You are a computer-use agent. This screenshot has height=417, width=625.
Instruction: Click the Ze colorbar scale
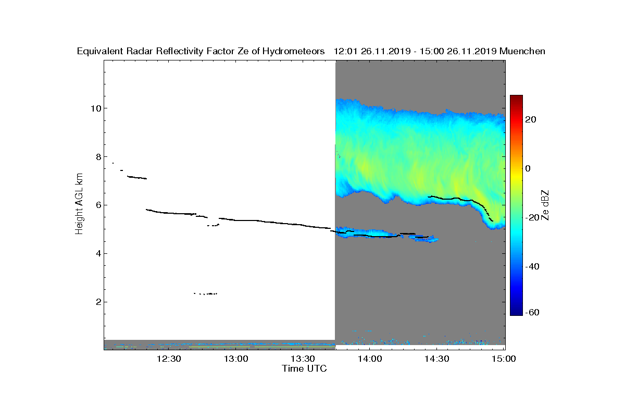point(516,205)
